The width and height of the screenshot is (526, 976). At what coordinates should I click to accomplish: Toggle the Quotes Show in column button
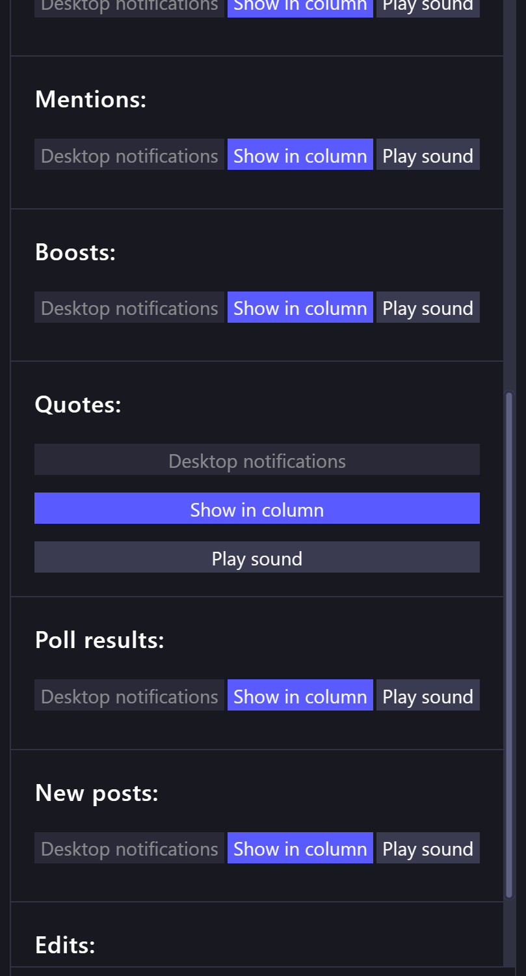[x=257, y=509]
